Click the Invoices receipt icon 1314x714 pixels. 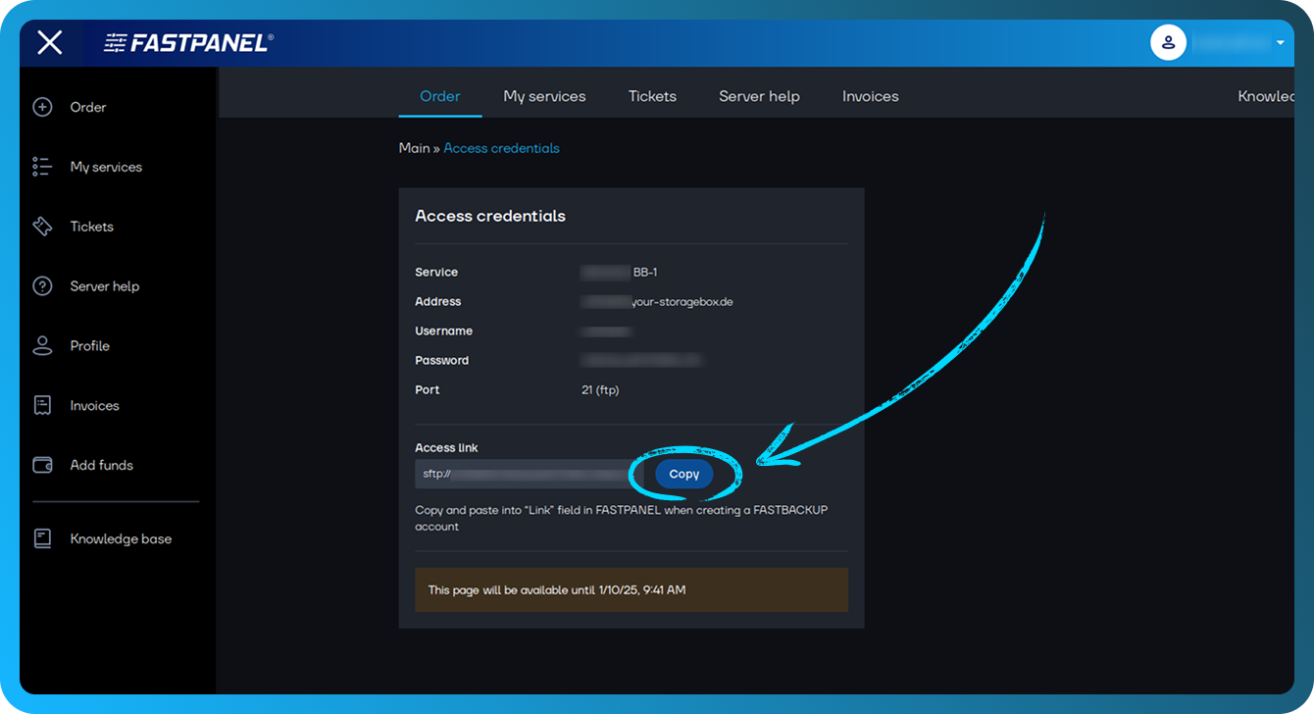coord(42,405)
